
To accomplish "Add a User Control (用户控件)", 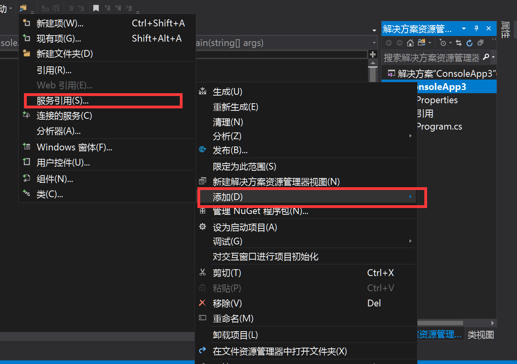I will [107, 163].
